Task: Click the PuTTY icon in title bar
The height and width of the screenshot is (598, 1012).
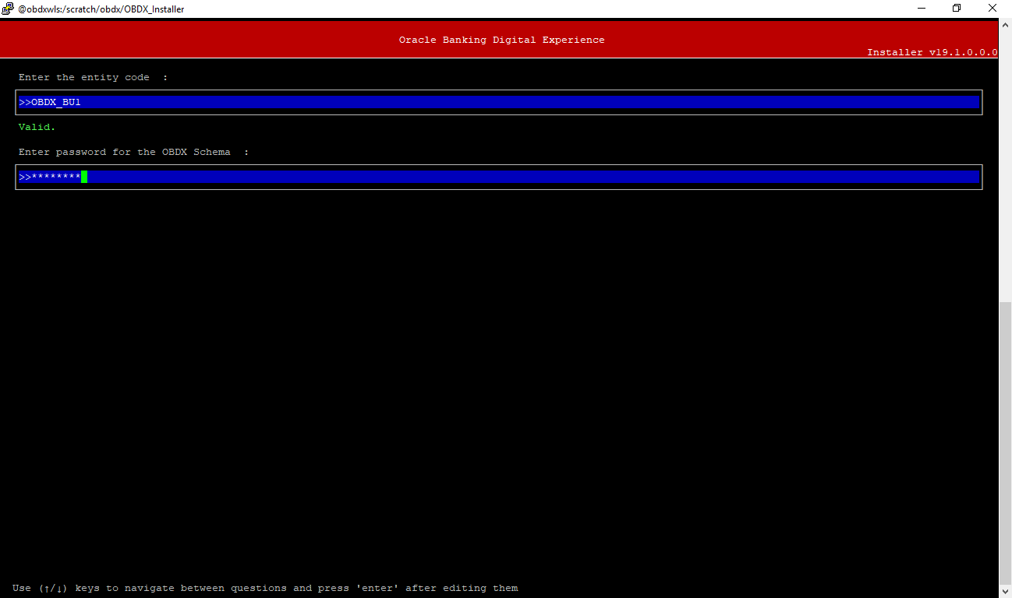Action: (9, 9)
